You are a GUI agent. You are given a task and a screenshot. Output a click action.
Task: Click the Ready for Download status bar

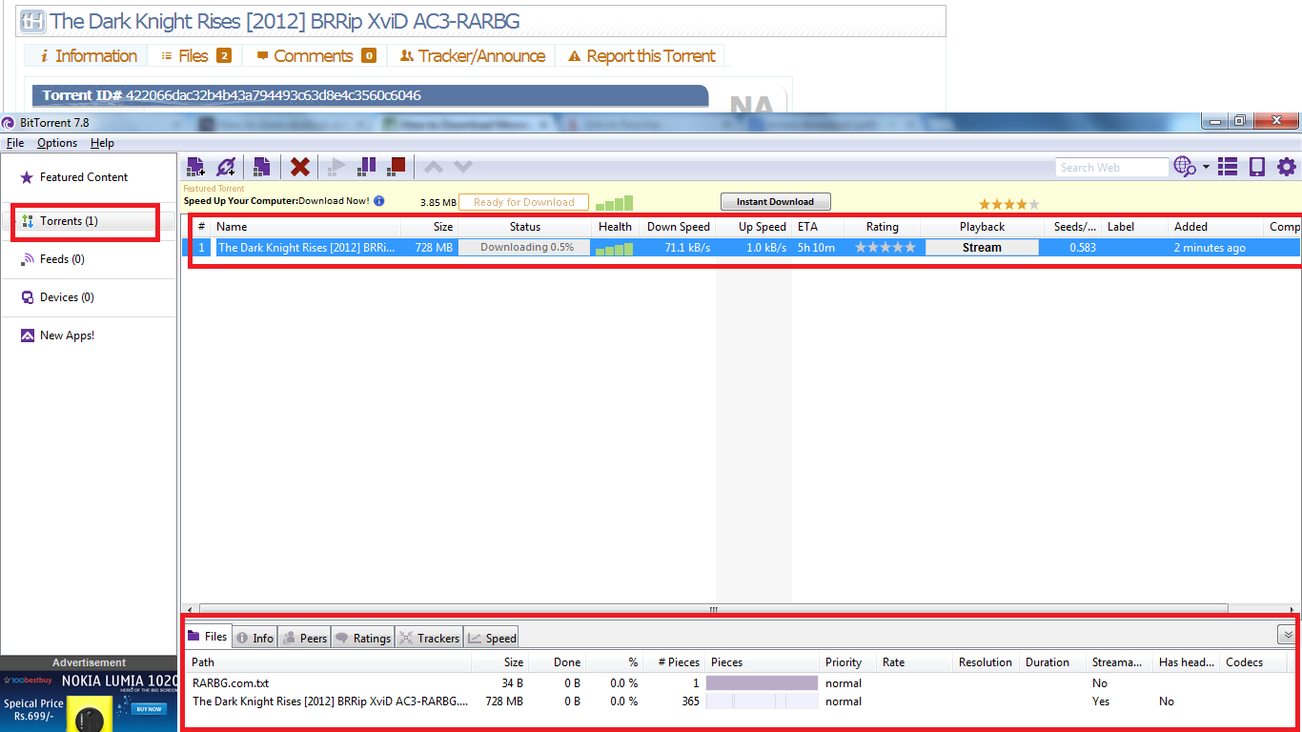pos(523,202)
